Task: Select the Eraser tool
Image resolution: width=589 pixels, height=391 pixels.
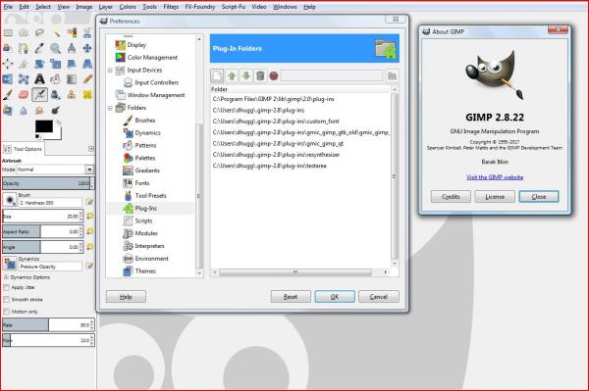Action: (24, 95)
